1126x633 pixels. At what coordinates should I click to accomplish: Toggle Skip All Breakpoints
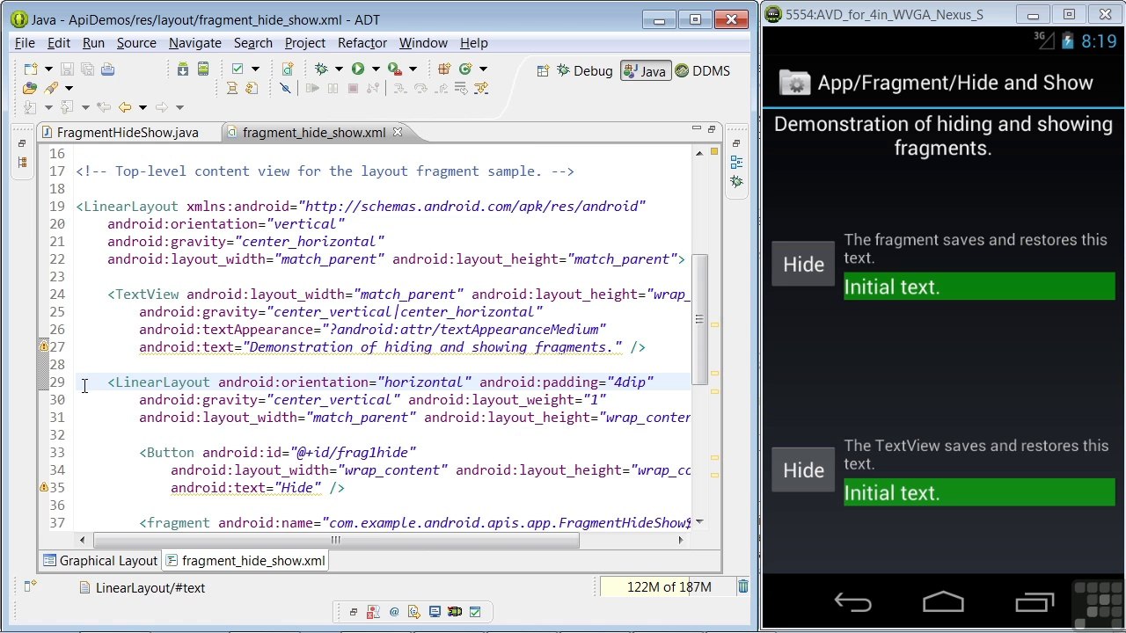click(x=285, y=88)
